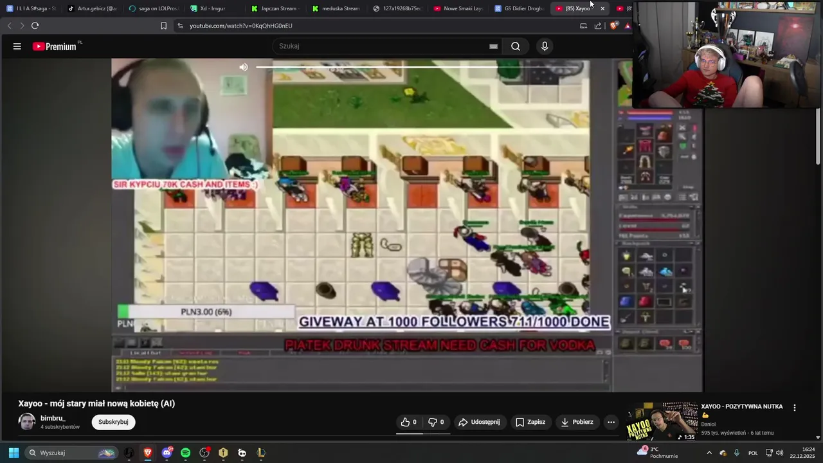This screenshot has height=463, width=823.
Task: Switch to the 127a19268b75ec tab
Action: point(397,8)
